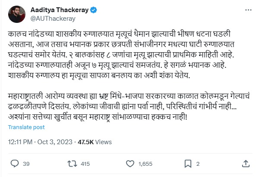Image resolution: width=259 pixels, height=177 pixels.
Task: Click the Aaditya Thackeray display name
Action: 60,10
